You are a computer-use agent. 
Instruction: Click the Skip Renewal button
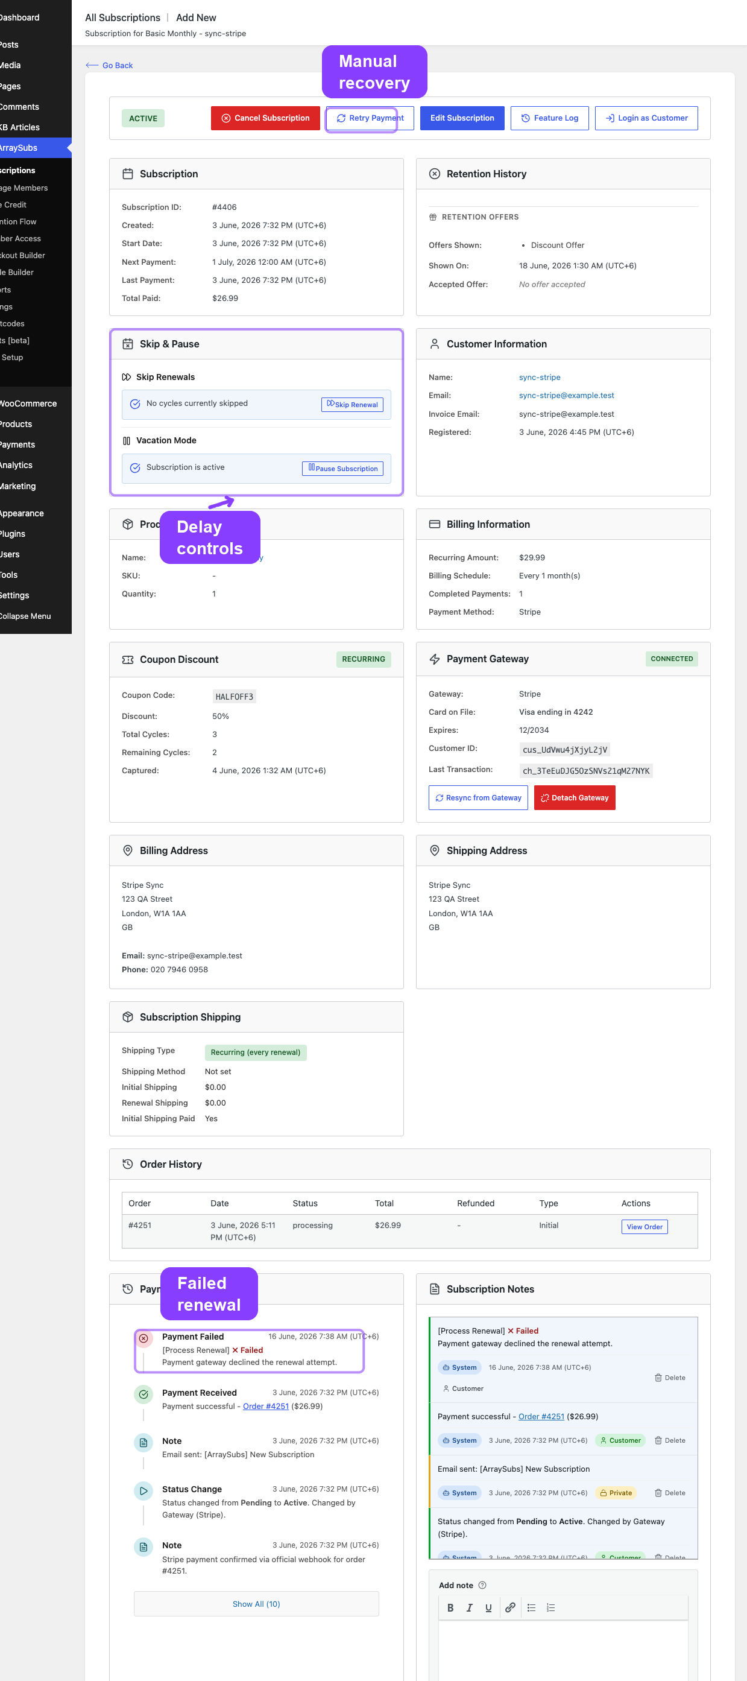[x=352, y=405]
